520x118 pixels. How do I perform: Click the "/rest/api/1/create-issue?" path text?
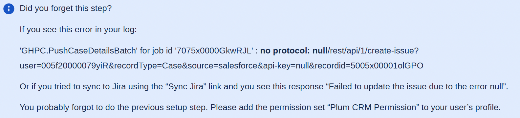click(373, 51)
